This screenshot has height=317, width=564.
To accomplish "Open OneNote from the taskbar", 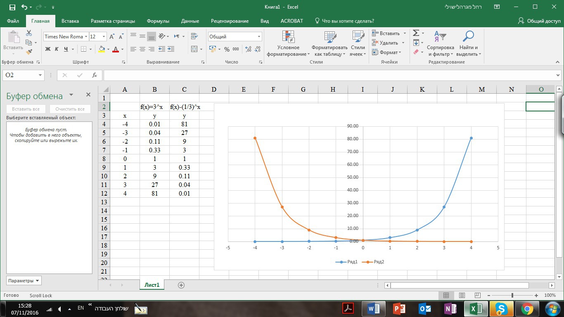I will pos(450,308).
